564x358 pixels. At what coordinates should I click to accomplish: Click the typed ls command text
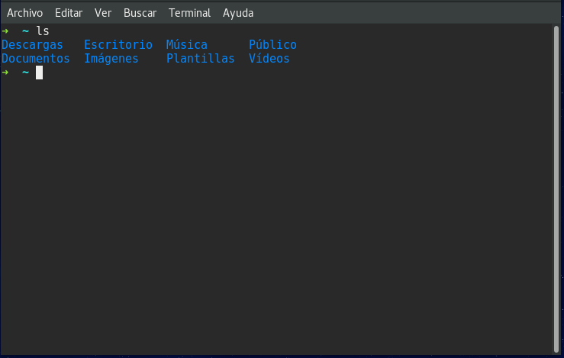coord(43,31)
